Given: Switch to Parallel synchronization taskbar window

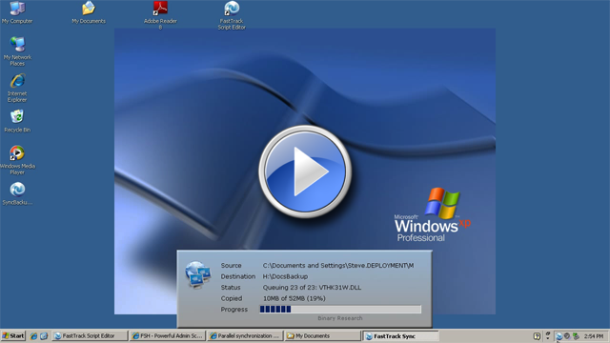Looking at the screenshot, I should click(245, 335).
